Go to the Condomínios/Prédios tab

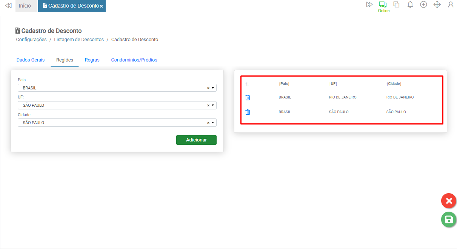pos(134,60)
